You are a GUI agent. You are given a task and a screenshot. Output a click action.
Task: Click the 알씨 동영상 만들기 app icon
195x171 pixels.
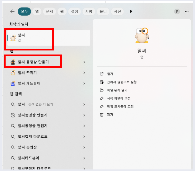13,62
